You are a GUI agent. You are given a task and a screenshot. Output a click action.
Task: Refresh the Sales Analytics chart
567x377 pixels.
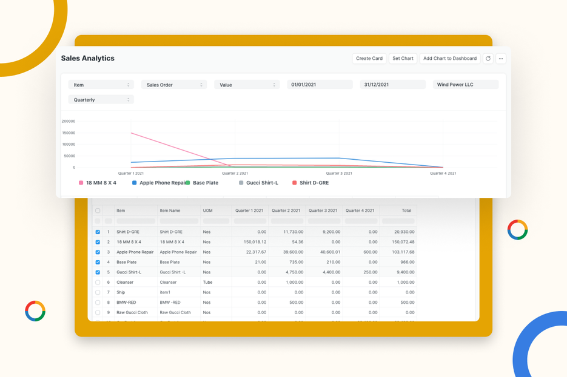(x=488, y=58)
